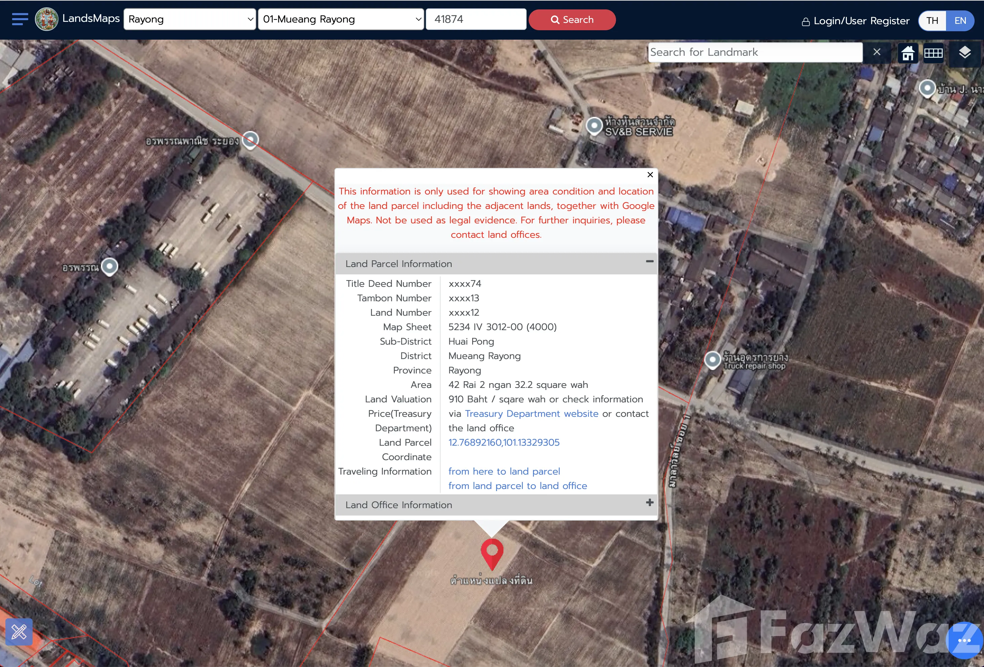Click the home icon on the map toolbar
The image size is (984, 667).
[908, 53]
